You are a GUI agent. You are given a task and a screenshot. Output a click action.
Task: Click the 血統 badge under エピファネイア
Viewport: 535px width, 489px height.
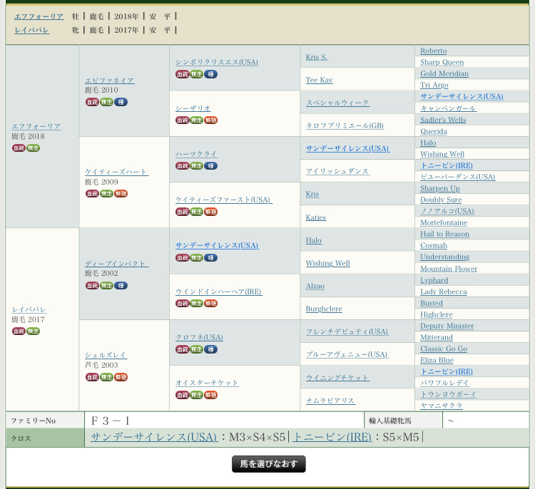(x=92, y=102)
